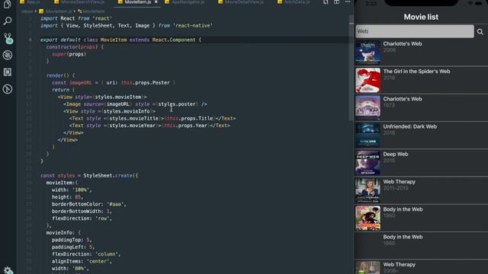Click the MovieItem class breadcrumb
The width and height of the screenshot is (488, 274).
coord(91,11)
